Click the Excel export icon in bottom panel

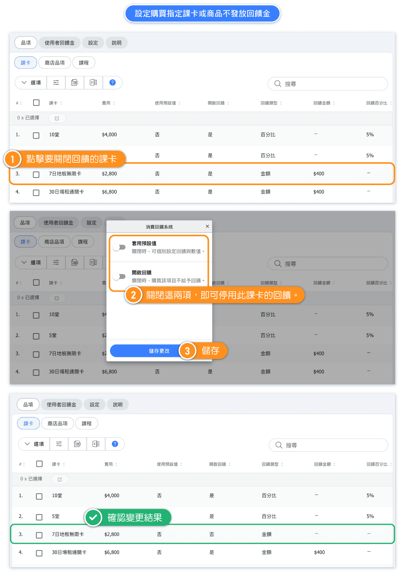pos(96,444)
